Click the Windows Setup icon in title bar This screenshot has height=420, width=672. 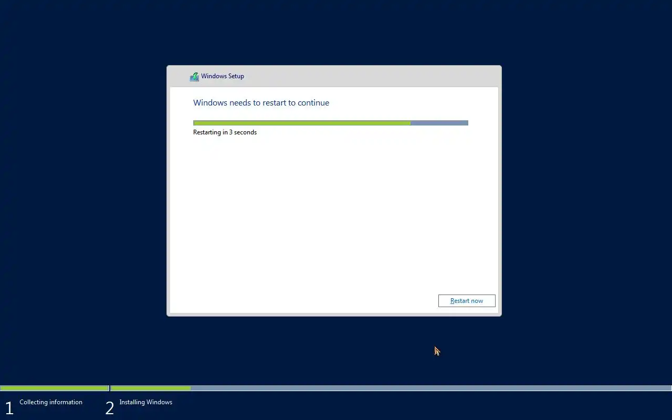tap(194, 77)
